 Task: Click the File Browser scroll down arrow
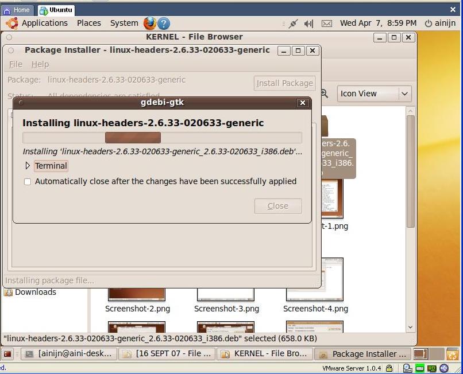tap(410, 327)
